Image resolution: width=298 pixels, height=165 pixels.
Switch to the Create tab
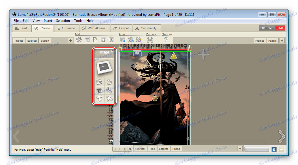[43, 28]
